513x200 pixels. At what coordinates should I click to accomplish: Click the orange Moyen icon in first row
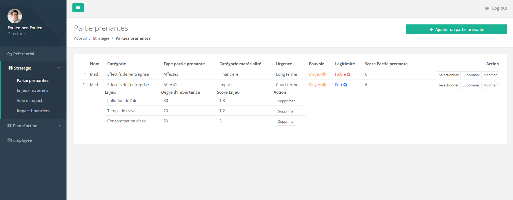coord(324,74)
